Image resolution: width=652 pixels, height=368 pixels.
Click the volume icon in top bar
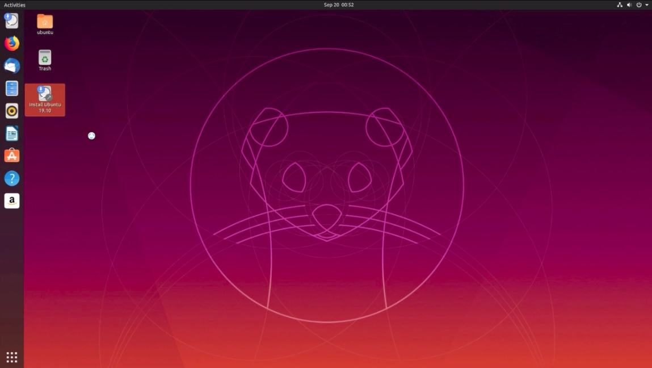coord(629,5)
